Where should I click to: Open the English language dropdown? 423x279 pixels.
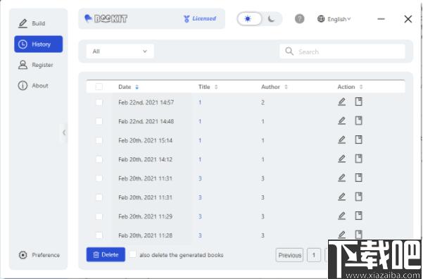coord(334,19)
